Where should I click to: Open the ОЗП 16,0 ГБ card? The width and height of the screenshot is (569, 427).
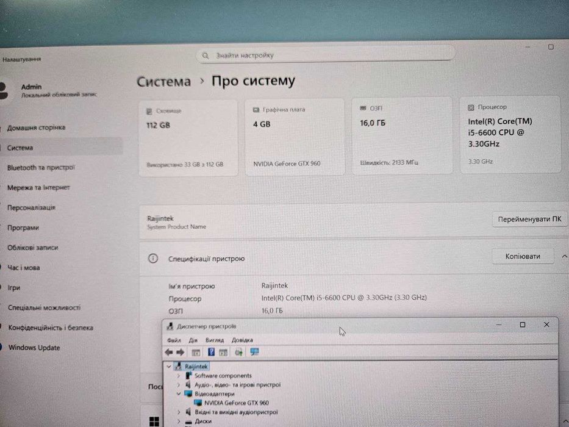coord(402,135)
